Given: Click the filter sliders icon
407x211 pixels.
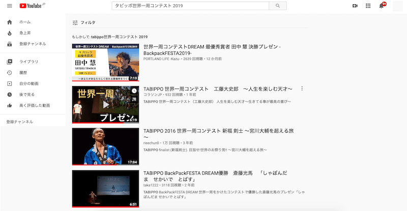Looking at the screenshot, I should [x=75, y=22].
